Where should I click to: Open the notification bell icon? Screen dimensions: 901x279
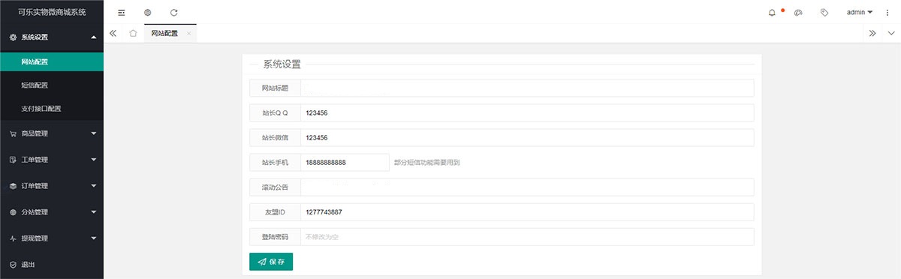tap(772, 13)
